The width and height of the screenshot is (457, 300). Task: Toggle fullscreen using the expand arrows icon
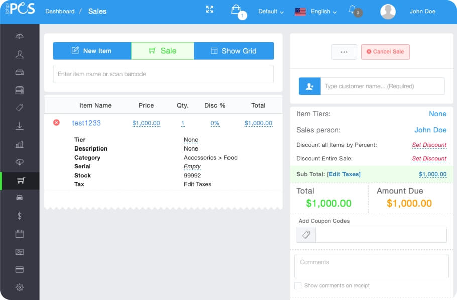pyautogui.click(x=210, y=10)
